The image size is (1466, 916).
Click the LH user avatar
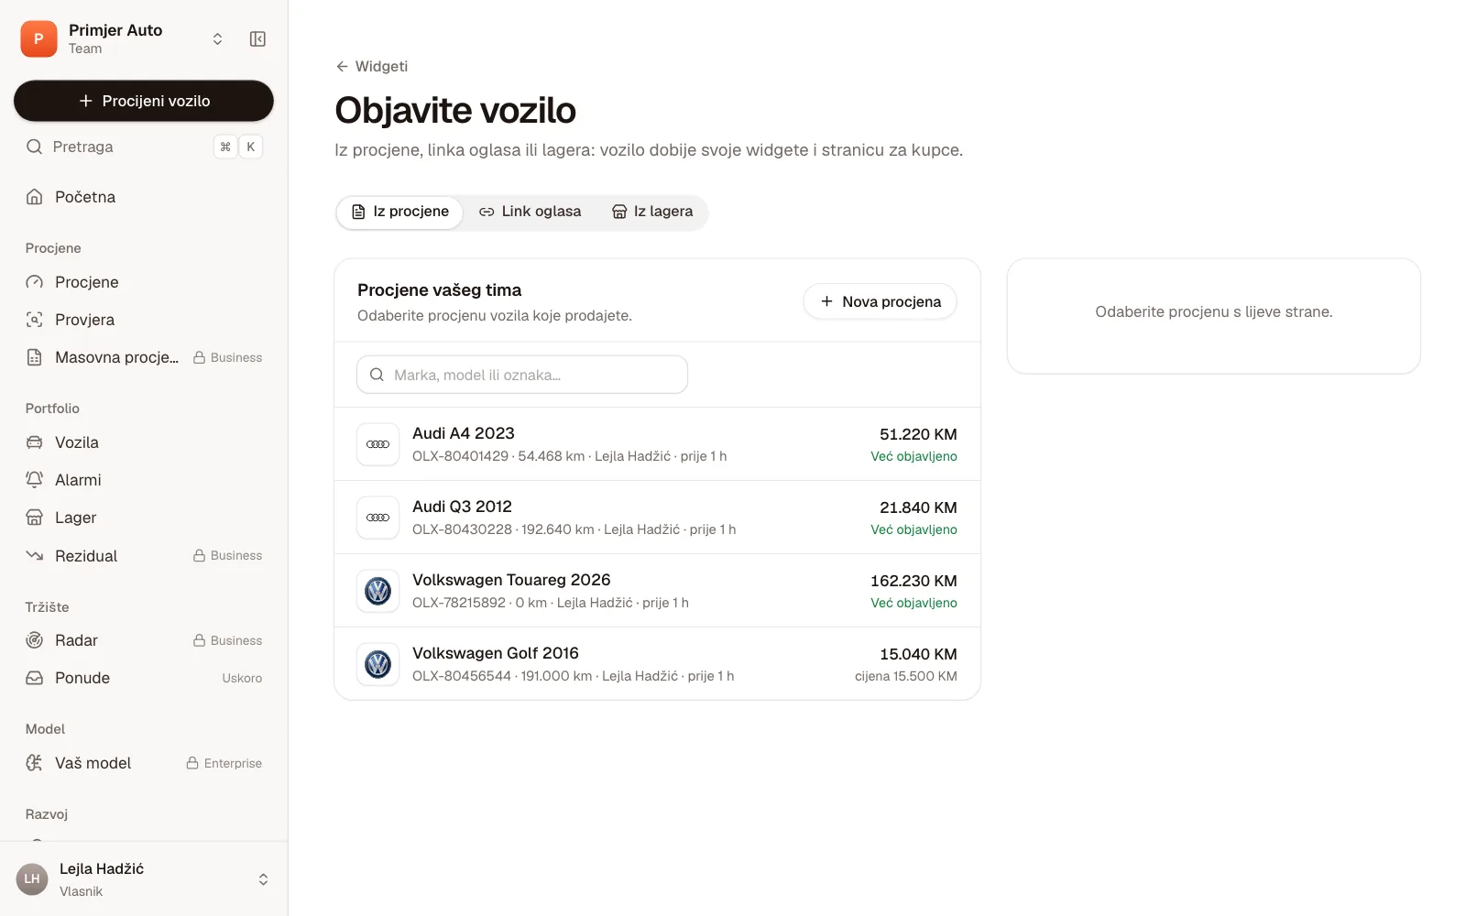tap(32, 879)
